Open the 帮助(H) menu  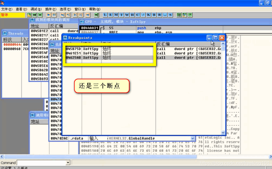[95, 9]
